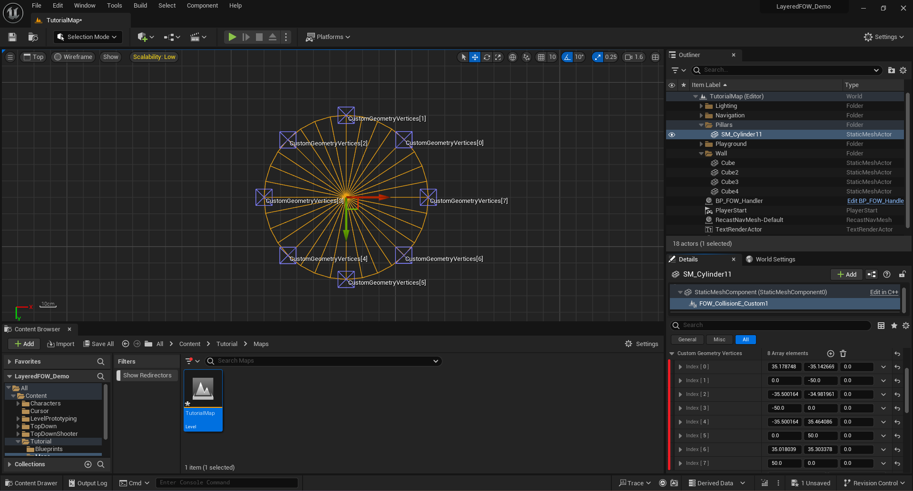Click the Edit in C++ link

[x=884, y=292]
